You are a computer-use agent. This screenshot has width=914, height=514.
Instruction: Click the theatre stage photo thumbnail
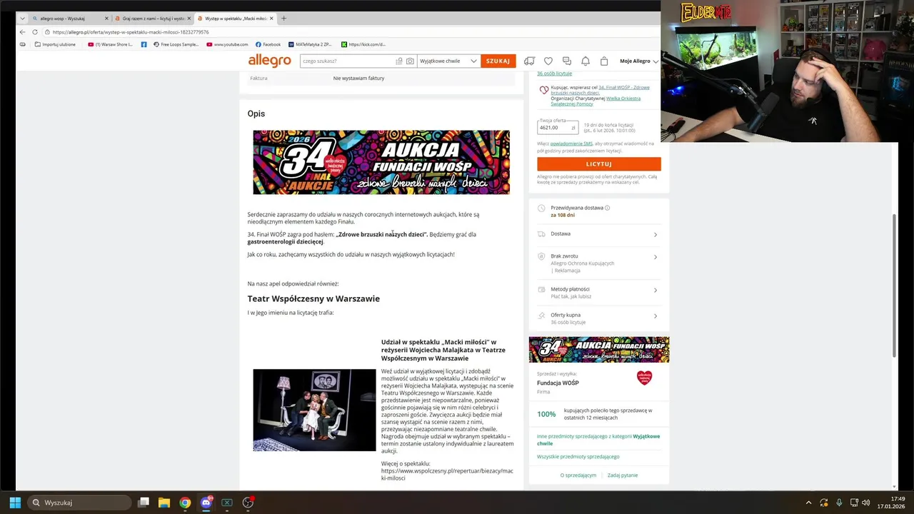click(x=314, y=410)
